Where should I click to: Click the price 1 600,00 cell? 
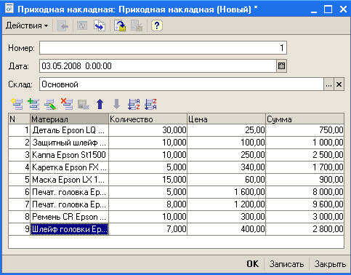(226, 192)
